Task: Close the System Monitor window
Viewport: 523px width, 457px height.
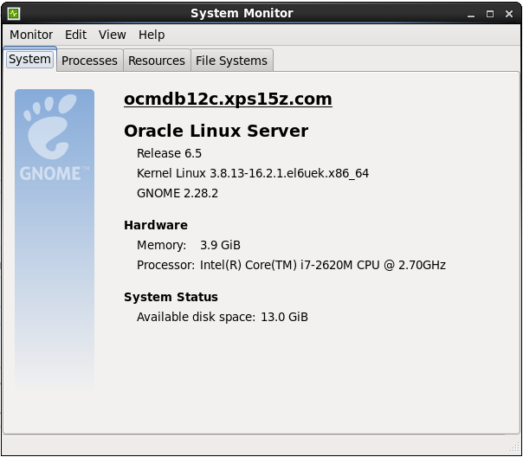Action: 509,14
